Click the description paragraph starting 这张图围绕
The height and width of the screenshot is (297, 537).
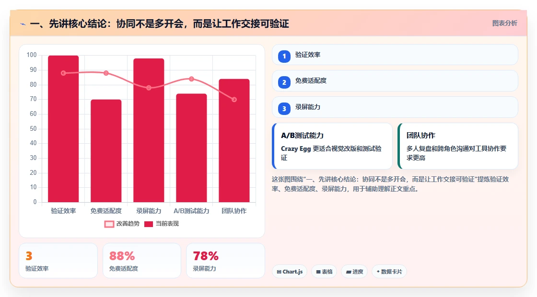tap(390, 184)
